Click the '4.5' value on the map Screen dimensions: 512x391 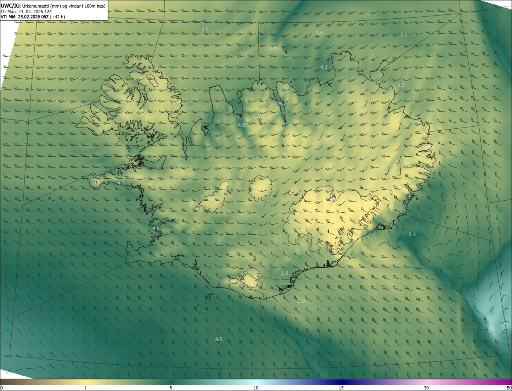point(218,339)
